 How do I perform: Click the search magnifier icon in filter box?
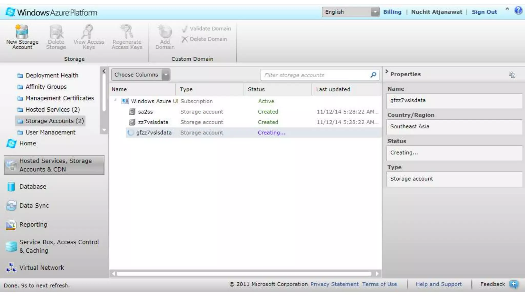(x=373, y=75)
